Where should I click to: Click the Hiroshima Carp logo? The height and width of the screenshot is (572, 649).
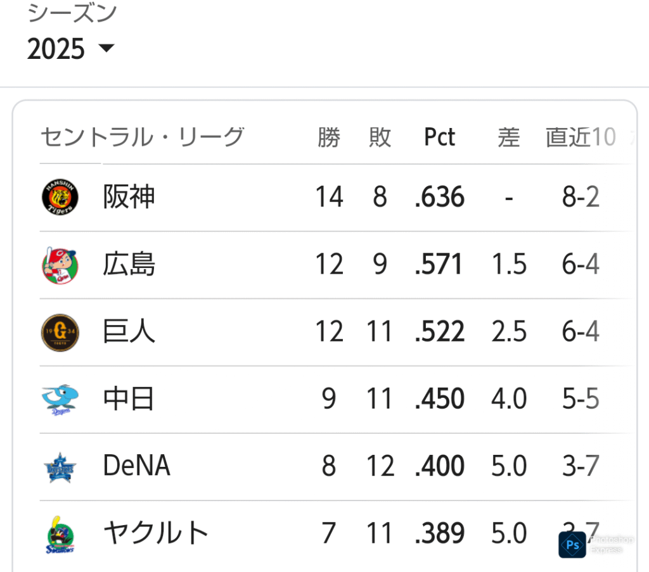coord(60,265)
